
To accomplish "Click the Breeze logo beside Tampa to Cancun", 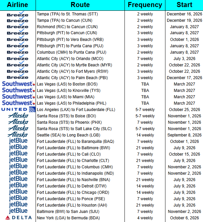I will [x=17, y=20].
